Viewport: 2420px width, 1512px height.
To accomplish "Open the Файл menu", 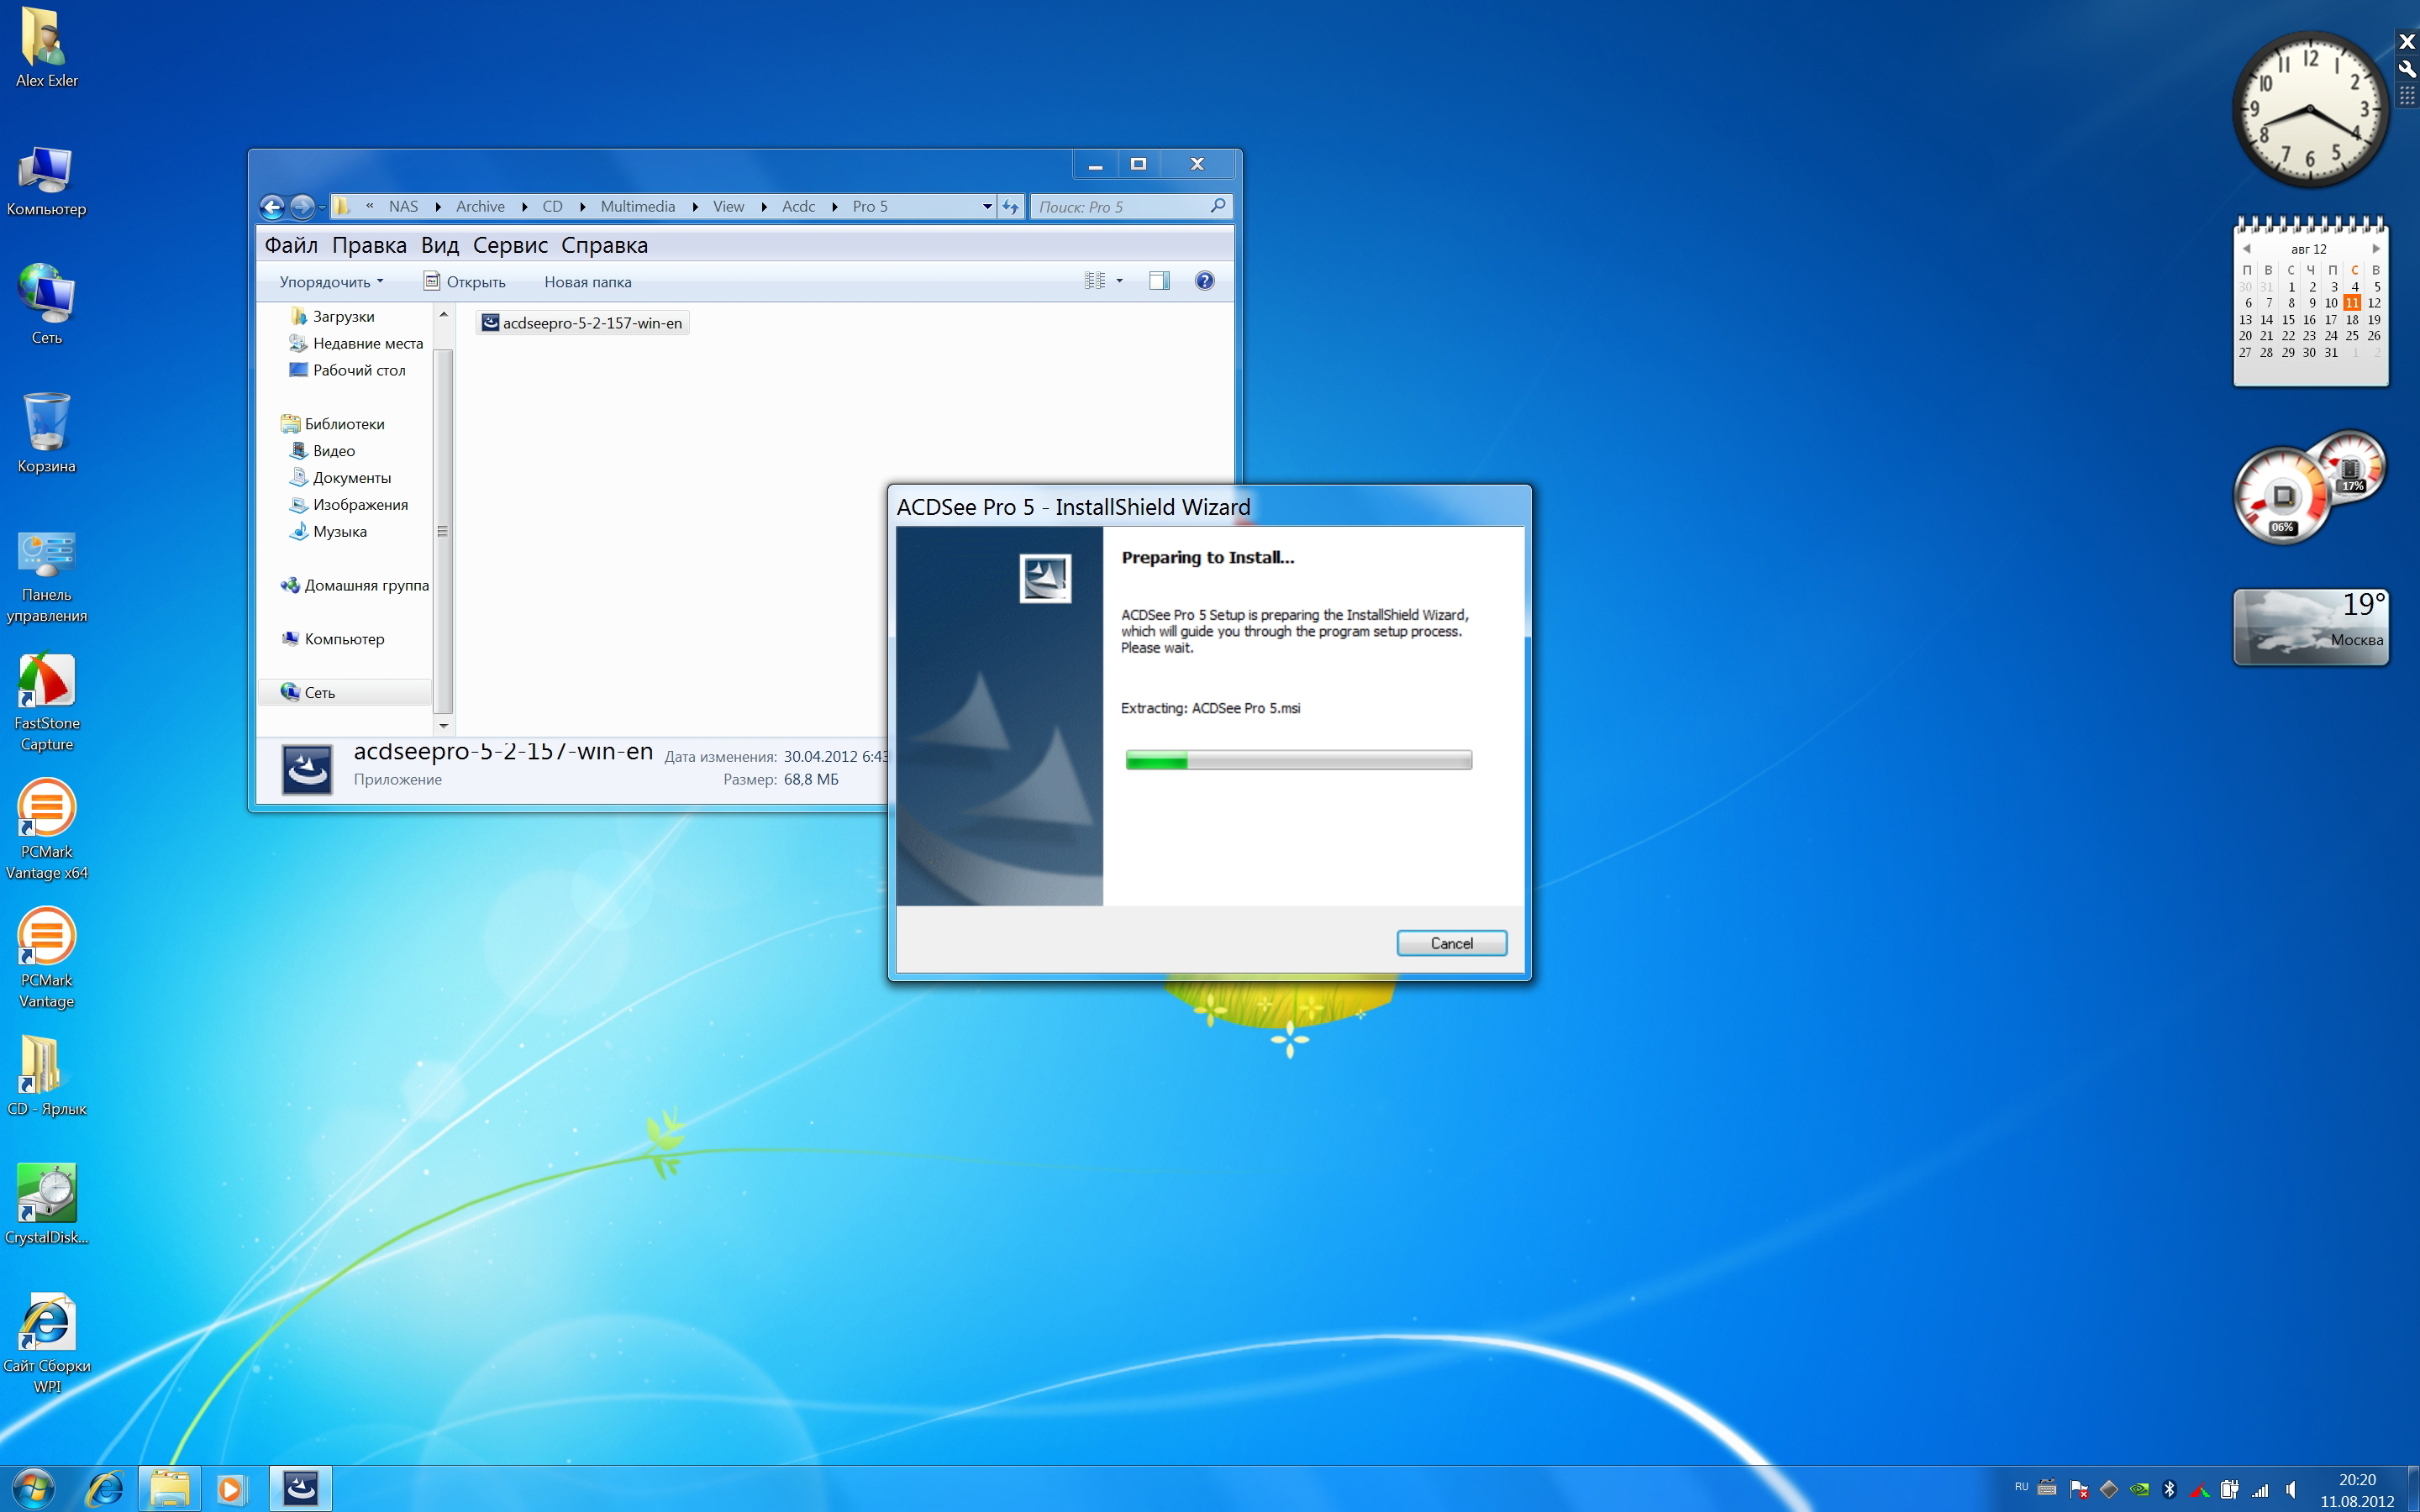I will 290,245.
